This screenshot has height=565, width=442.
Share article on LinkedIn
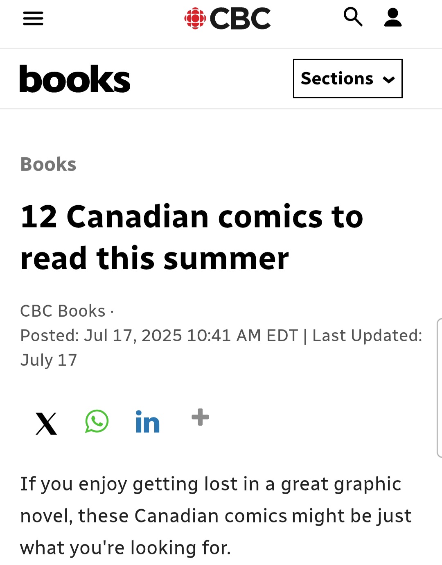pos(147,422)
